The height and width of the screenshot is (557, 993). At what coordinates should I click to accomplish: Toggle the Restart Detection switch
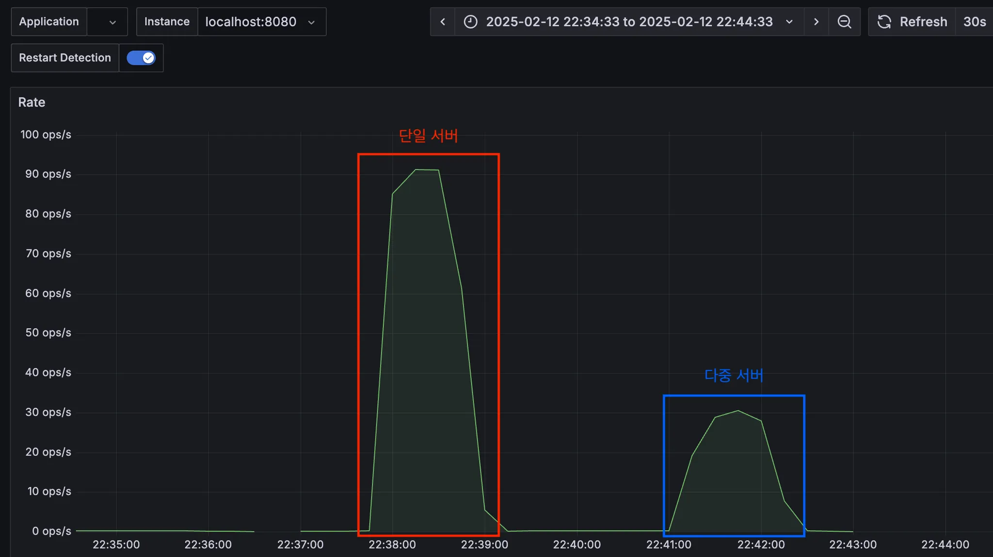tap(141, 58)
